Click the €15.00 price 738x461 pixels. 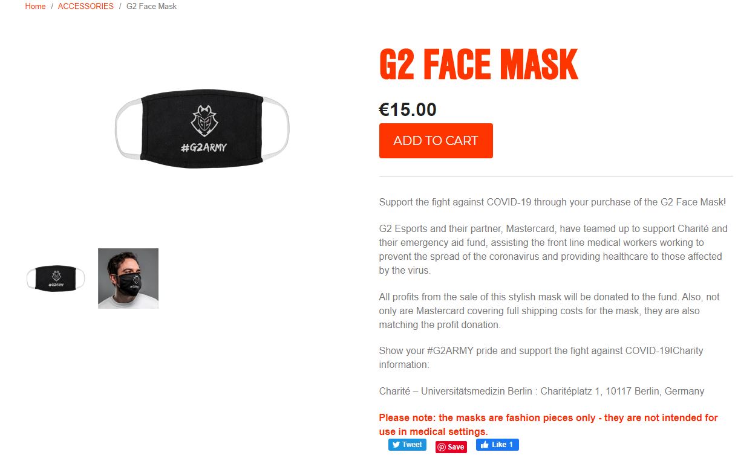point(408,109)
